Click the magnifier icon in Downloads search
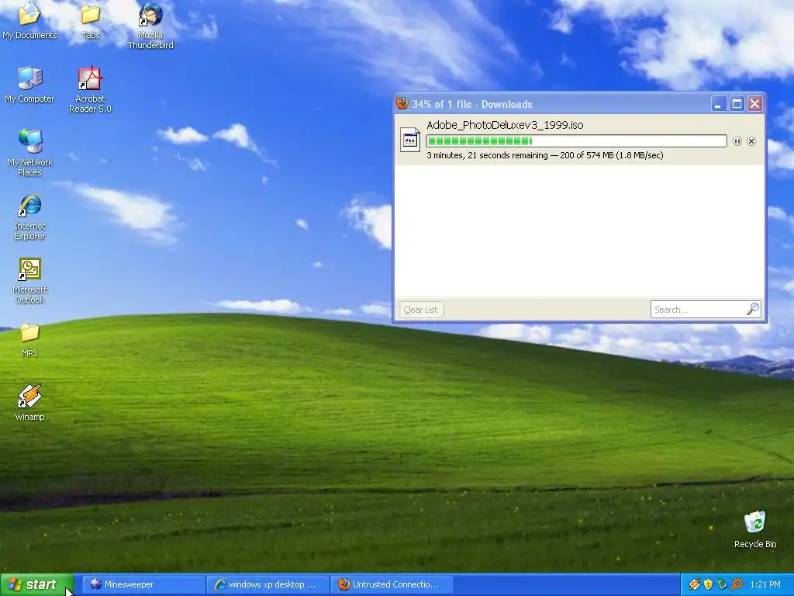Viewport: 794px width, 596px height. coord(753,309)
